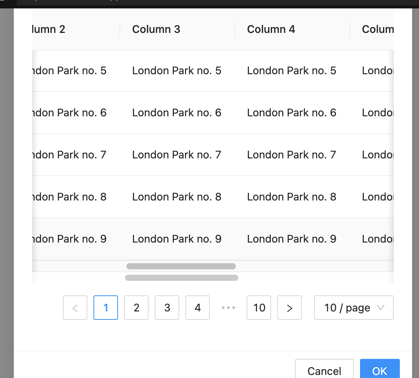
Task: Click the Column 4 header
Action: (271, 29)
